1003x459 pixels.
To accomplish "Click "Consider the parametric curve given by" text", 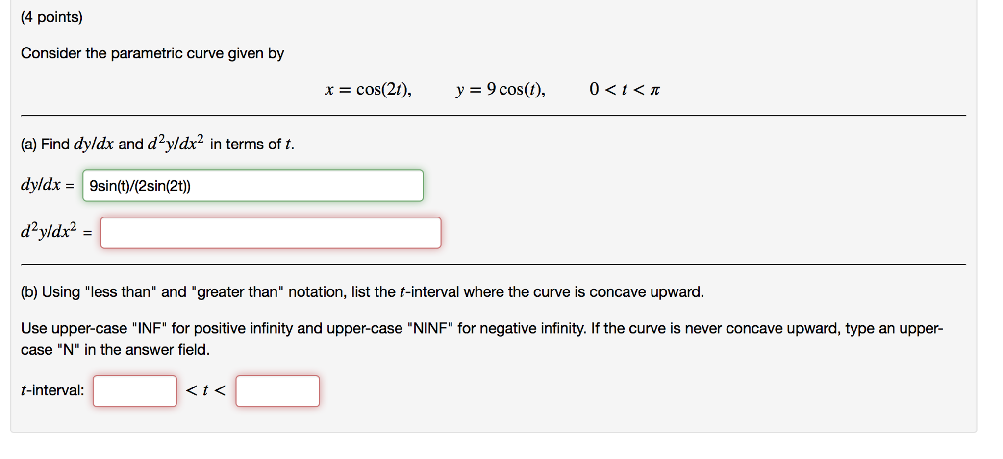I will 152,53.
